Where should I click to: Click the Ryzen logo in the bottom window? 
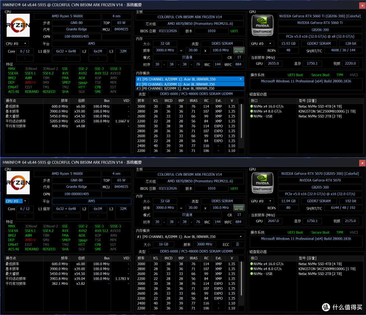coord(18,183)
